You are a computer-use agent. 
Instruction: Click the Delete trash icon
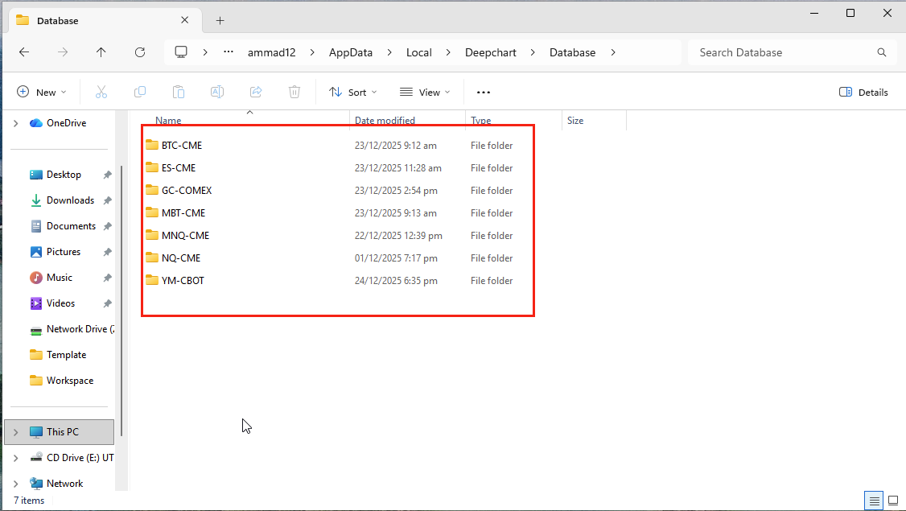[x=294, y=92]
